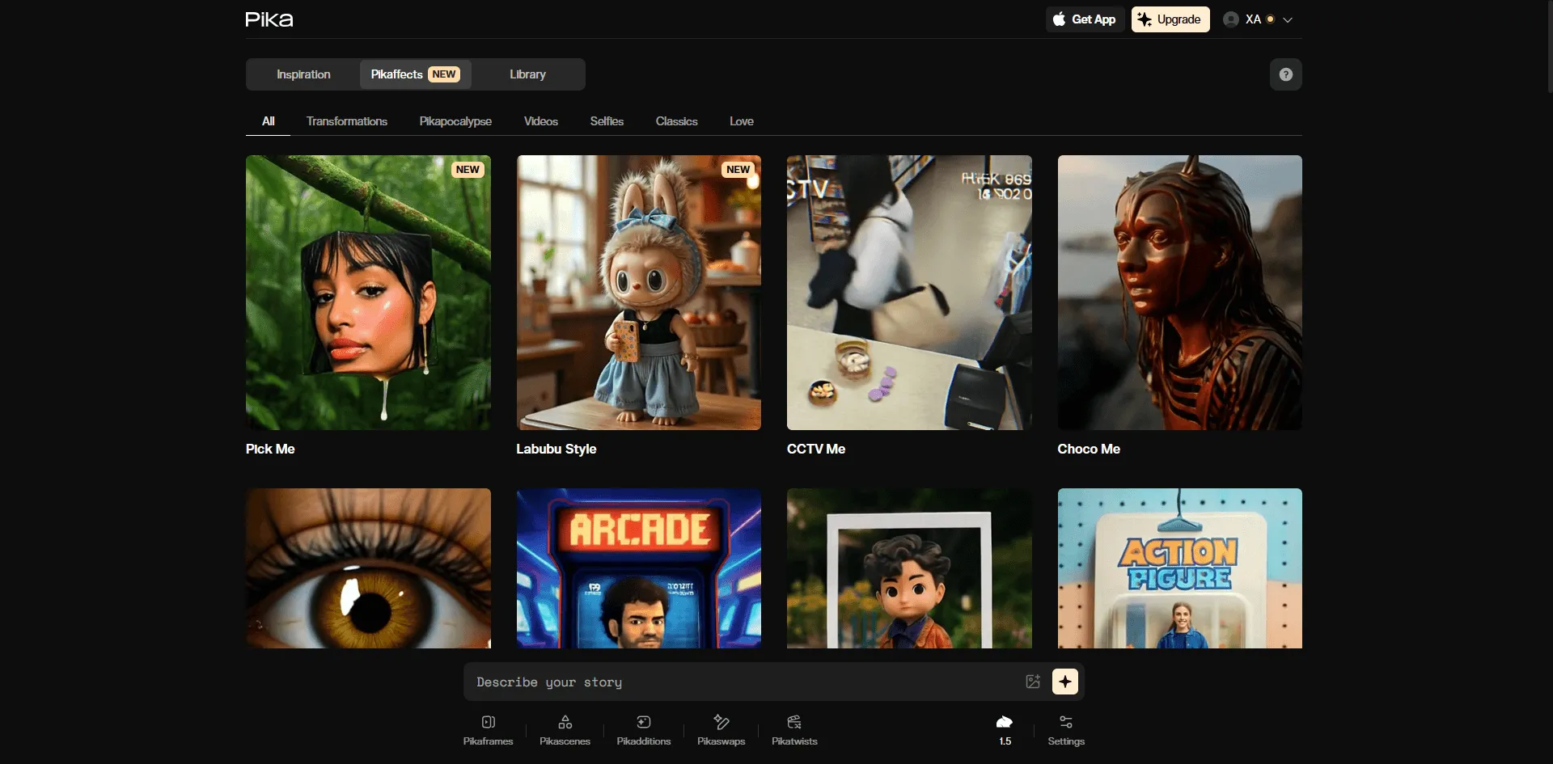Image resolution: width=1553 pixels, height=764 pixels.
Task: Select the Labubu Style effect thumbnail
Action: point(638,293)
